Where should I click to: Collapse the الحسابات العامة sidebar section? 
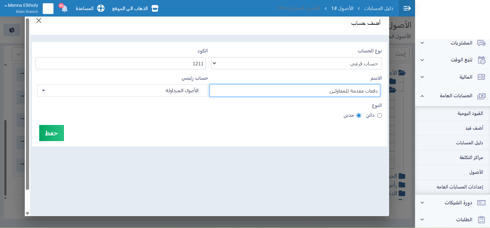pos(422,96)
